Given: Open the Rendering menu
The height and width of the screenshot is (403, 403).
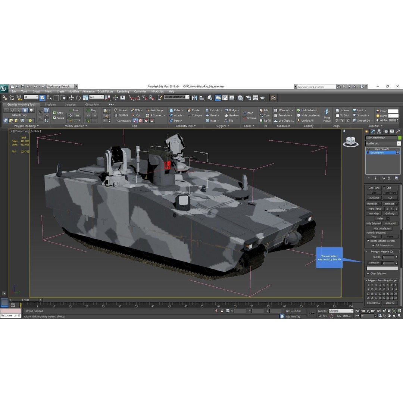Looking at the screenshot, I should (122, 91).
